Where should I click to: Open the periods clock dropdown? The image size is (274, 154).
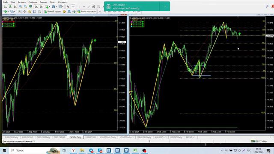(54, 7)
